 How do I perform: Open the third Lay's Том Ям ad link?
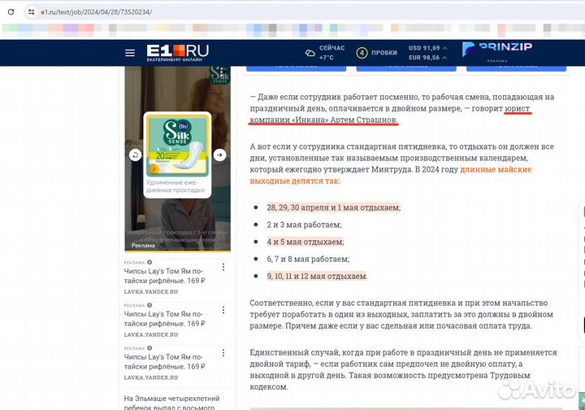point(164,362)
